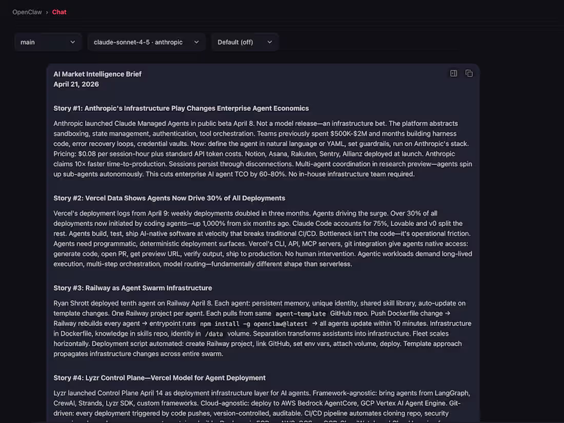Click the "AI Market Intelligence Brief" title
564x423 pixels.
97,74
